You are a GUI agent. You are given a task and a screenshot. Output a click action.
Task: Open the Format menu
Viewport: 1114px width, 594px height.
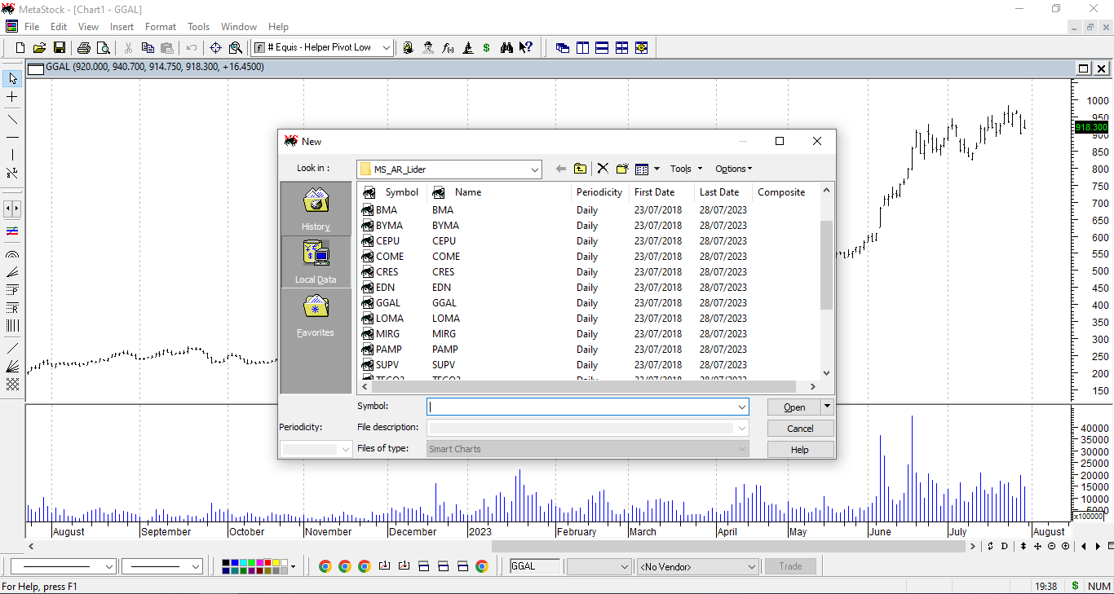point(161,27)
